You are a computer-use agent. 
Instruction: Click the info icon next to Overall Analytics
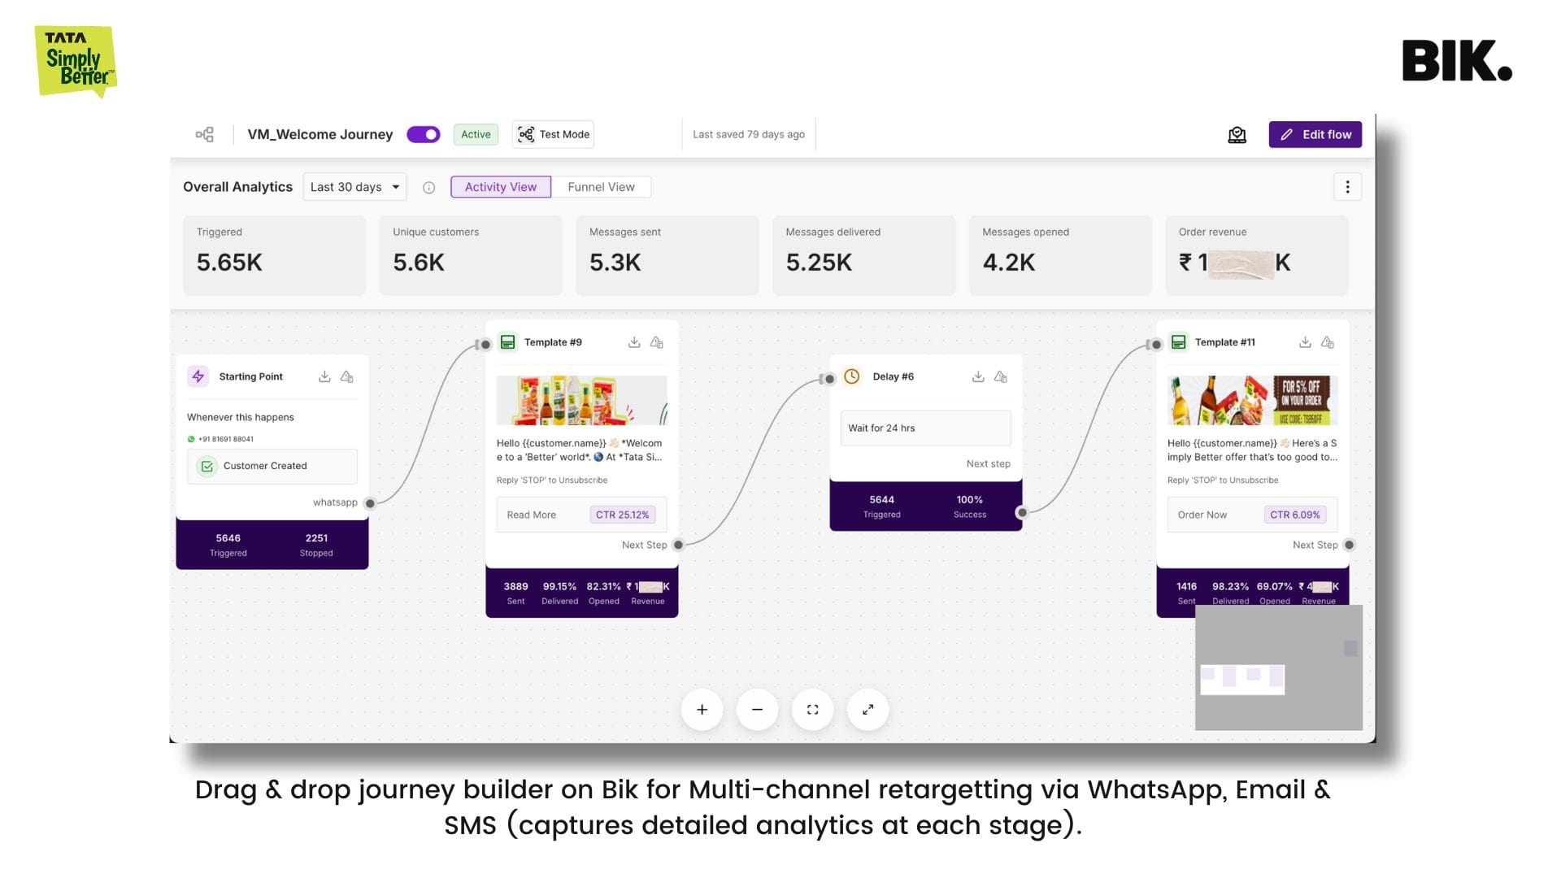428,188
